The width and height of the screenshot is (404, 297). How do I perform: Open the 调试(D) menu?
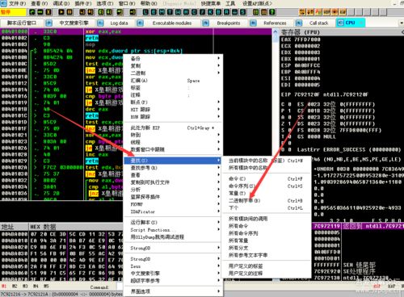coord(61,3)
